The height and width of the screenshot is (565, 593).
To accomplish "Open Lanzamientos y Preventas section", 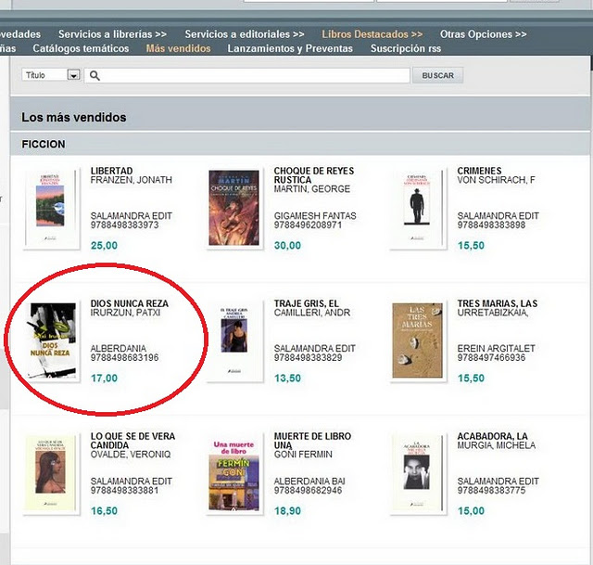I will point(290,48).
